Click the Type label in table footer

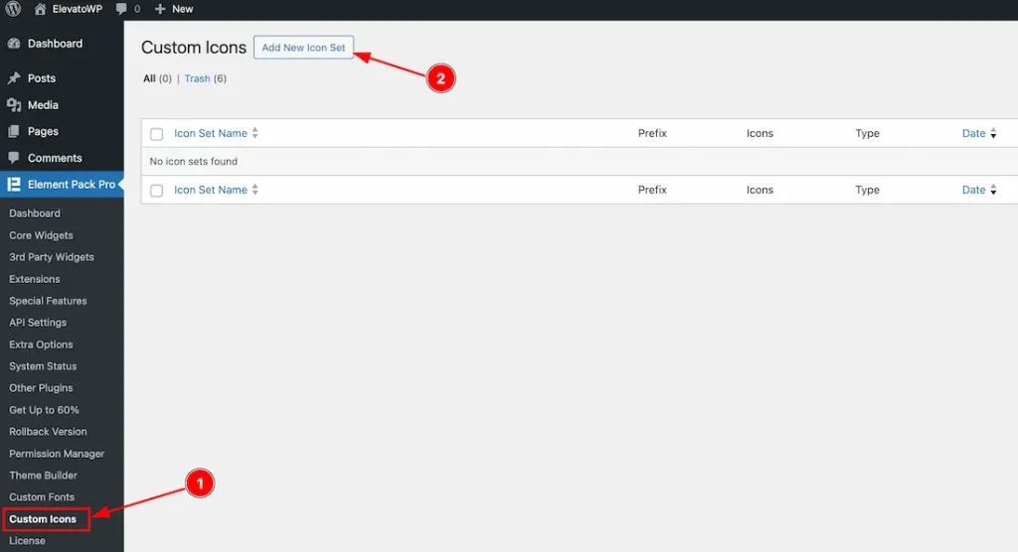tap(867, 190)
